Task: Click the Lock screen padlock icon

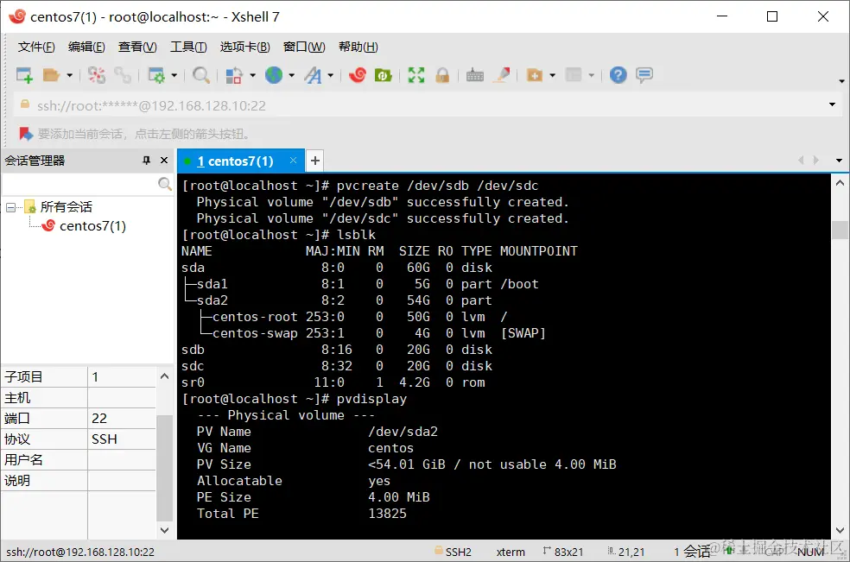Action: coord(442,75)
